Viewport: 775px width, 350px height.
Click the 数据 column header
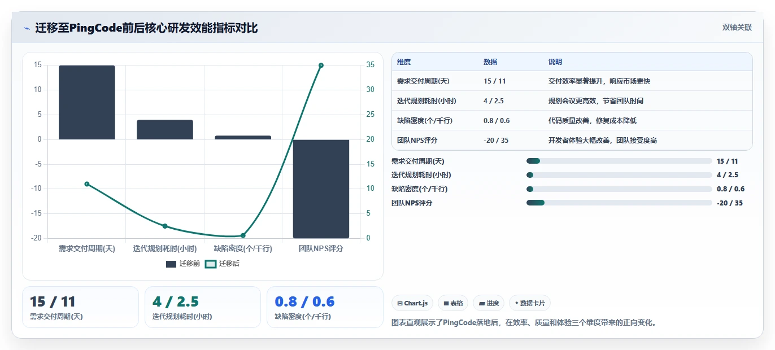pos(490,62)
